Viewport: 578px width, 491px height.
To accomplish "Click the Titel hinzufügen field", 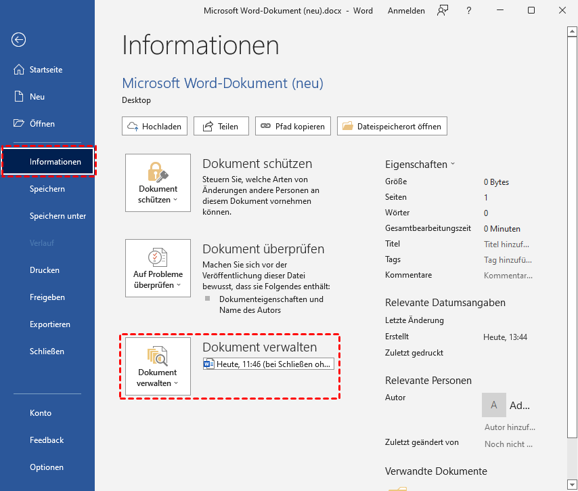I will pos(506,244).
